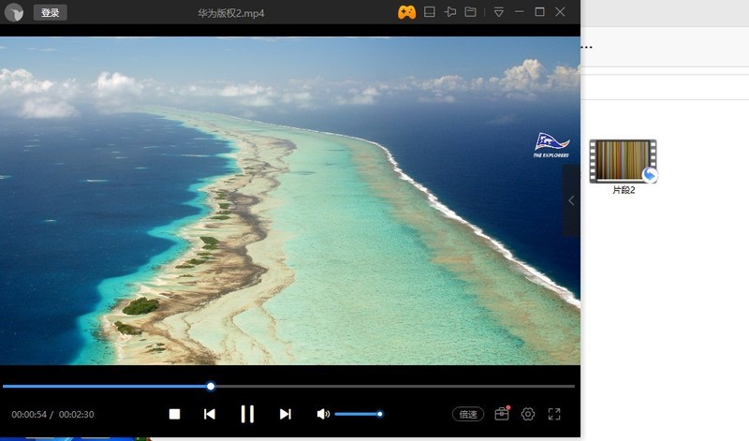Click the total duration 00:02:30
This screenshot has height=441, width=749.
[77, 414]
